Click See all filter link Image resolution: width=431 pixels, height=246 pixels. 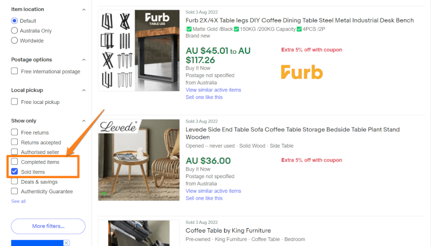coord(18,201)
